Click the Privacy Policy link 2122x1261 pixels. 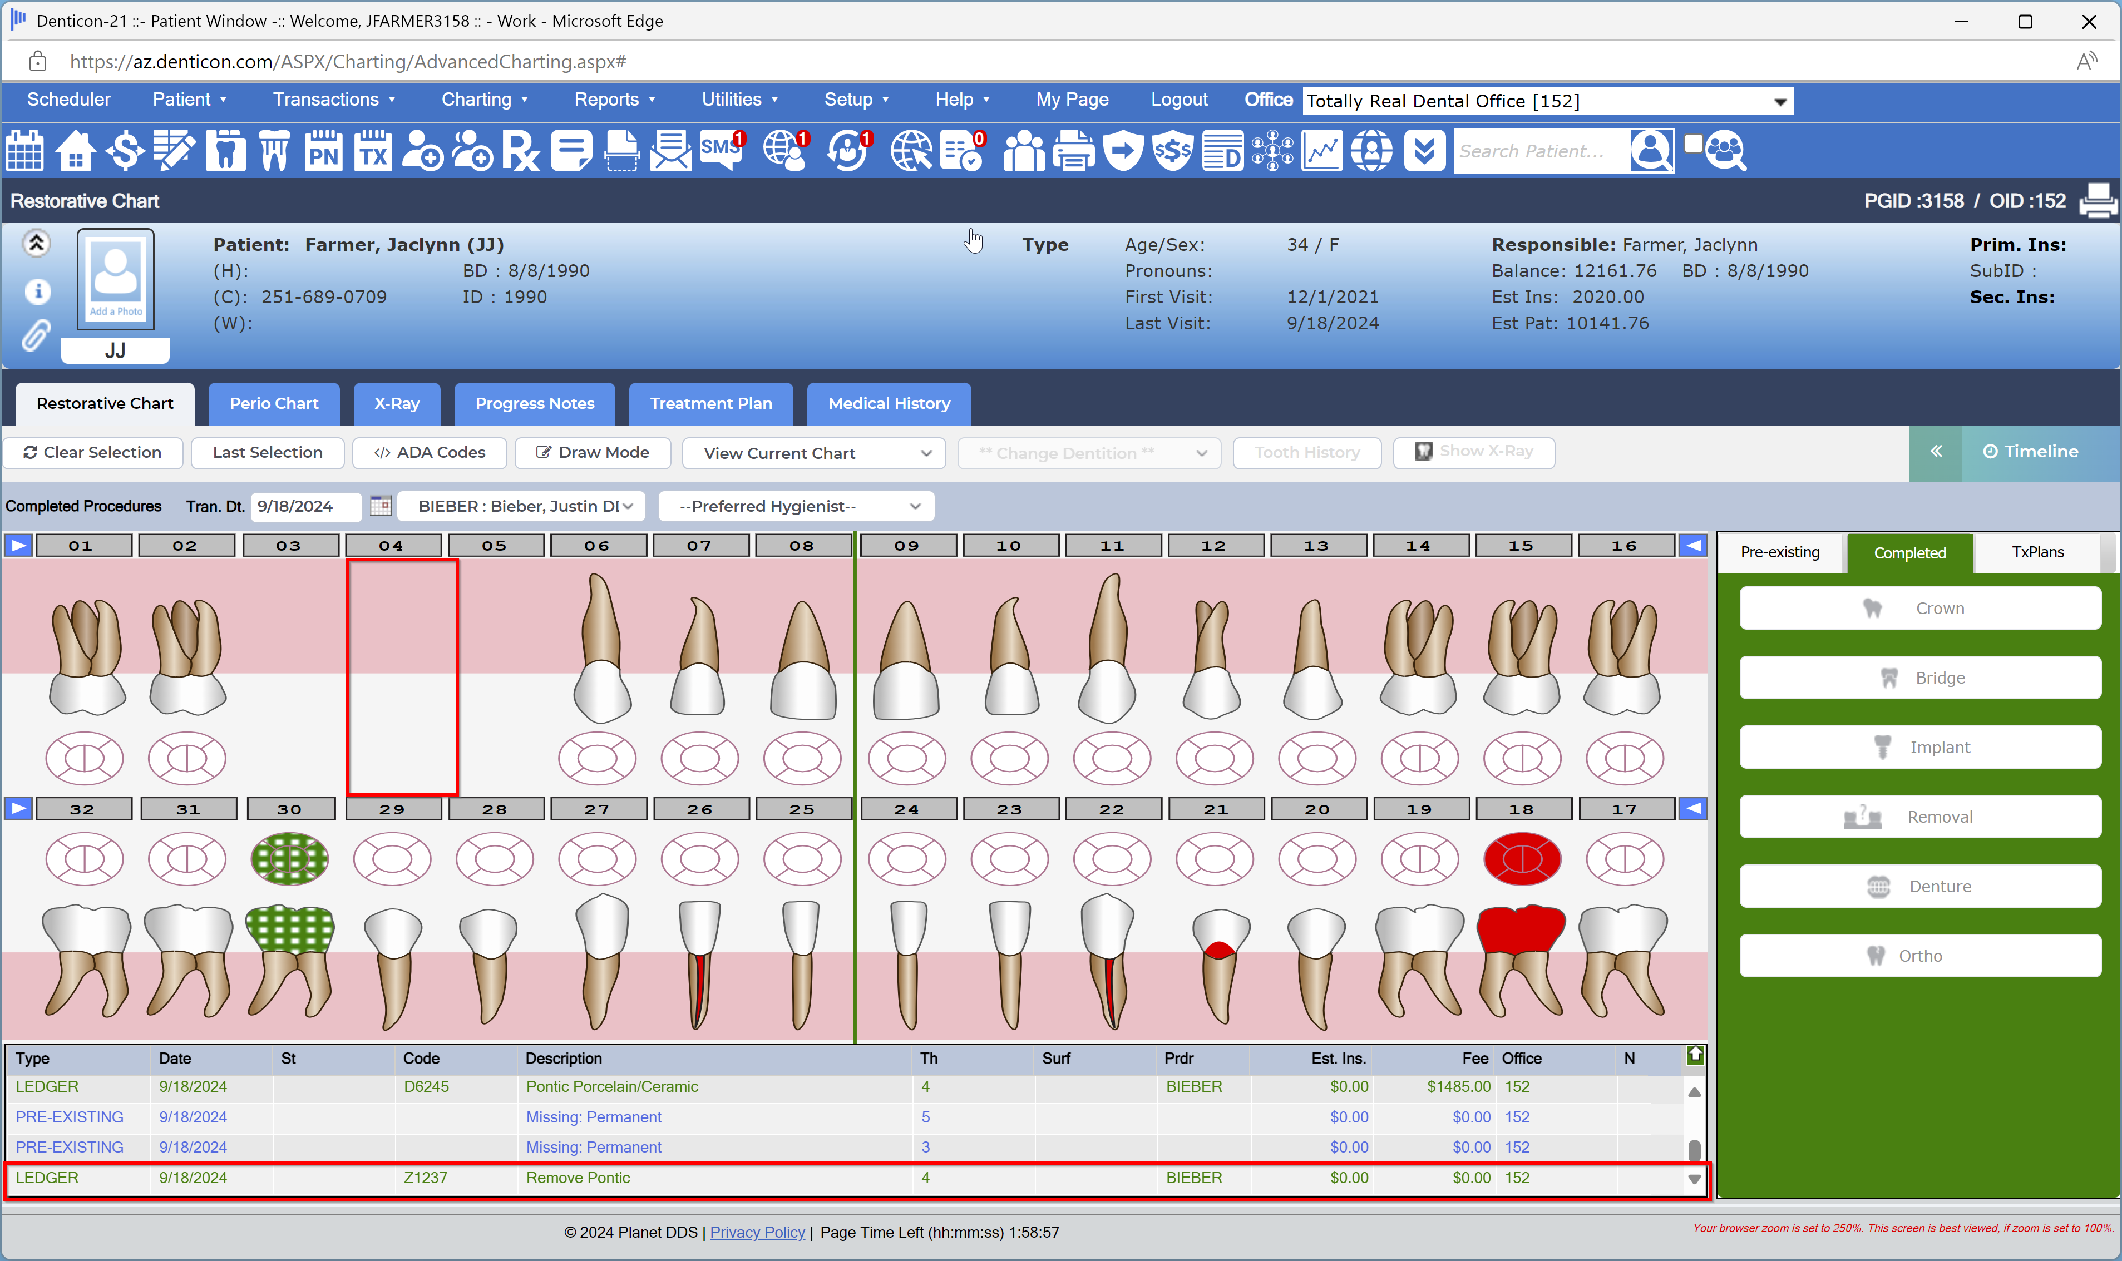(756, 1232)
